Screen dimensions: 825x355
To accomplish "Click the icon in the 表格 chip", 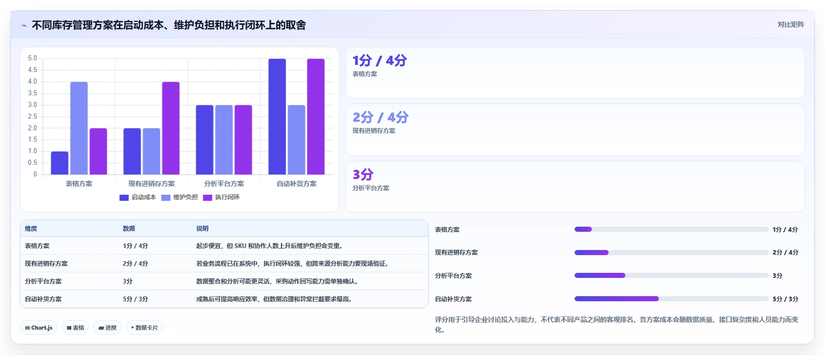I will [69, 328].
